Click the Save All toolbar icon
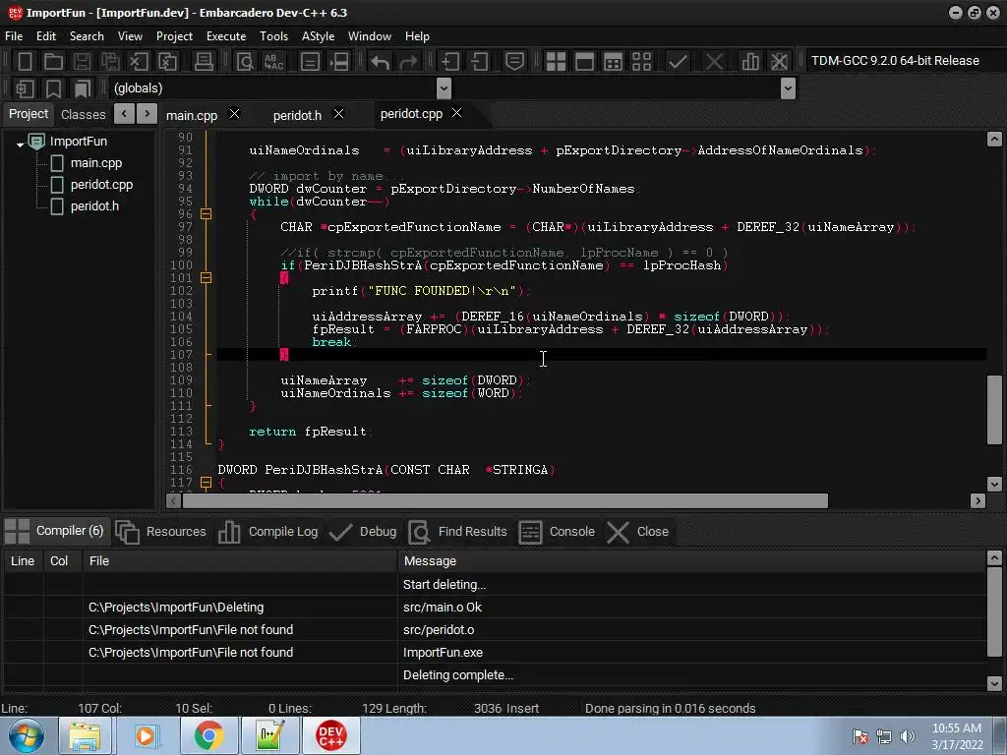Image resolution: width=1007 pixels, height=755 pixels. pyautogui.click(x=110, y=62)
